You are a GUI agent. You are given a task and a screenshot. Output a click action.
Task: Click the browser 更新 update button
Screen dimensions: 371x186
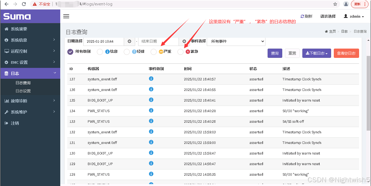coord(360,4)
